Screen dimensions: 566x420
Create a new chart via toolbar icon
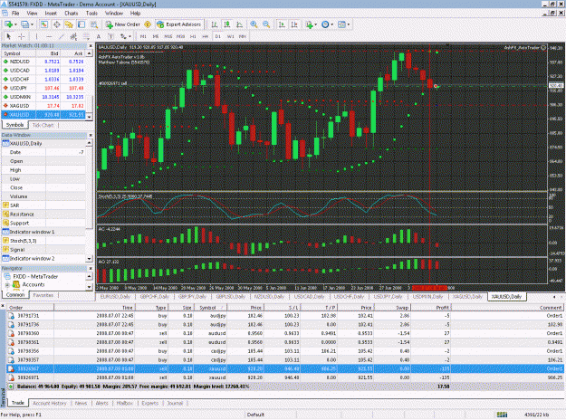click(x=8, y=24)
